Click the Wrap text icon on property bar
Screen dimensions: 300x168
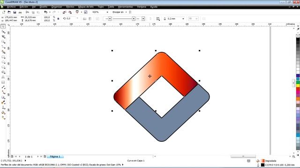pos(158,19)
